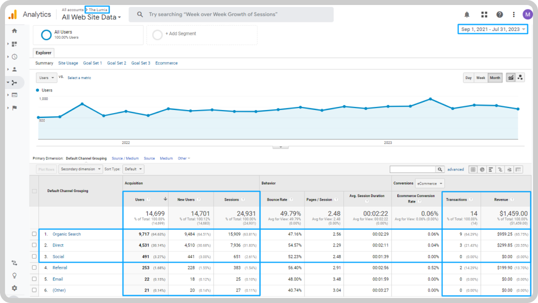This screenshot has width=538, height=303.
Task: Switch to the motion chart view icon
Action: (520, 77)
